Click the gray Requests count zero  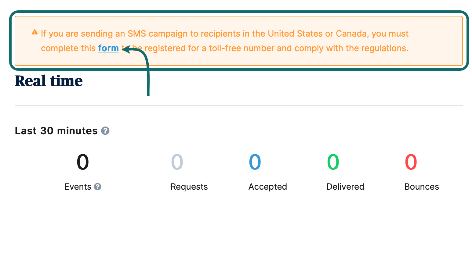[177, 162]
